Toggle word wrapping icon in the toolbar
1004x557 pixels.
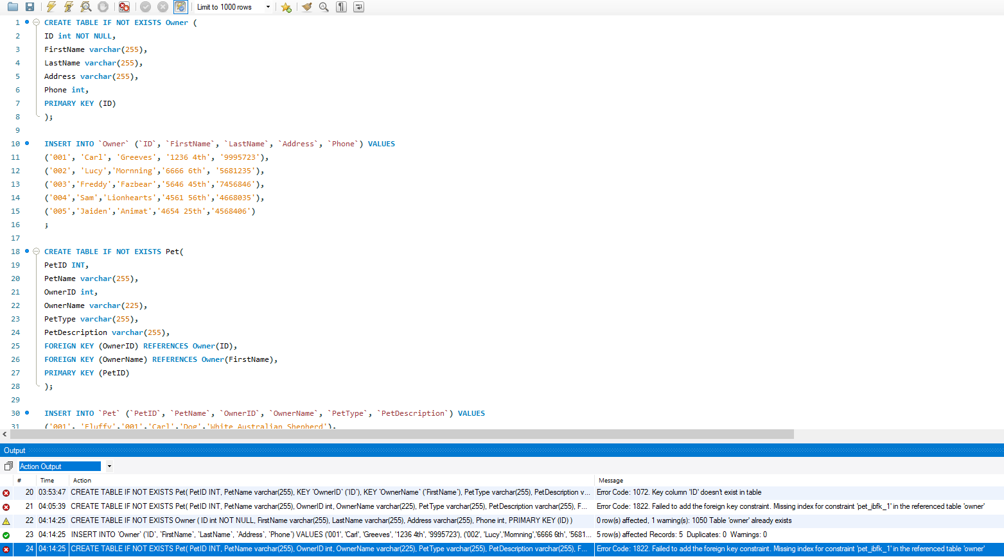pyautogui.click(x=358, y=7)
